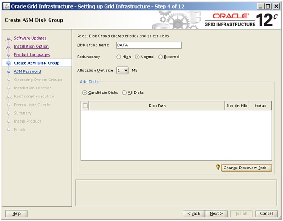Viewport: 283px width, 221px height.
Task: Click the Operating System Groups step
Action: coord(38,80)
